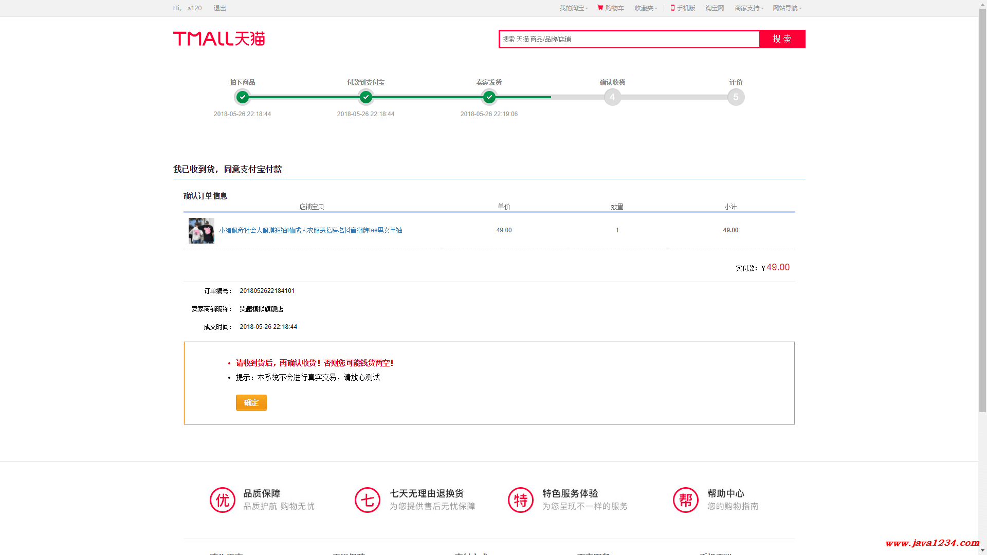
Task: Click the step 5 review circle
Action: coord(736,97)
